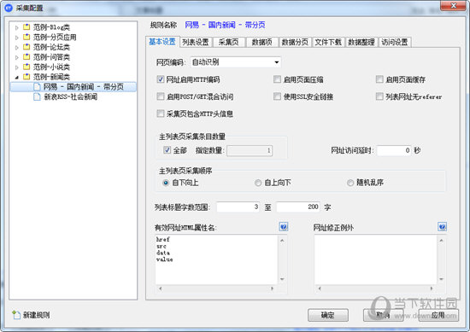
Task: Click the 新建规则 link
Action: pyautogui.click(x=36, y=315)
